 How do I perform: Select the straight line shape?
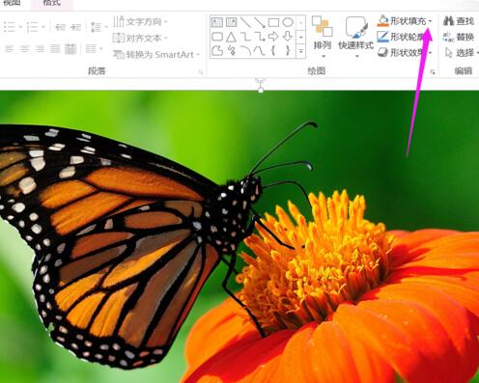(x=245, y=22)
